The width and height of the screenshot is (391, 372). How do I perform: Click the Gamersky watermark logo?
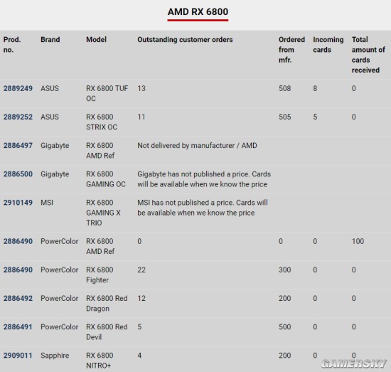(x=354, y=363)
